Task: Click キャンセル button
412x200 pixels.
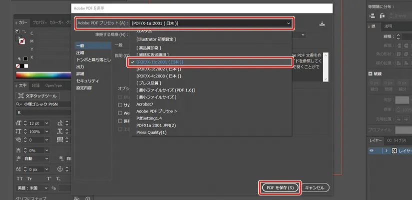Action: click(x=315, y=187)
